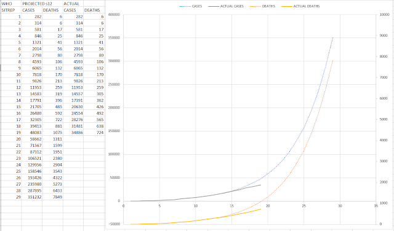Select actual deaths value 565
394x231 pixels.
pyautogui.click(x=94, y=120)
